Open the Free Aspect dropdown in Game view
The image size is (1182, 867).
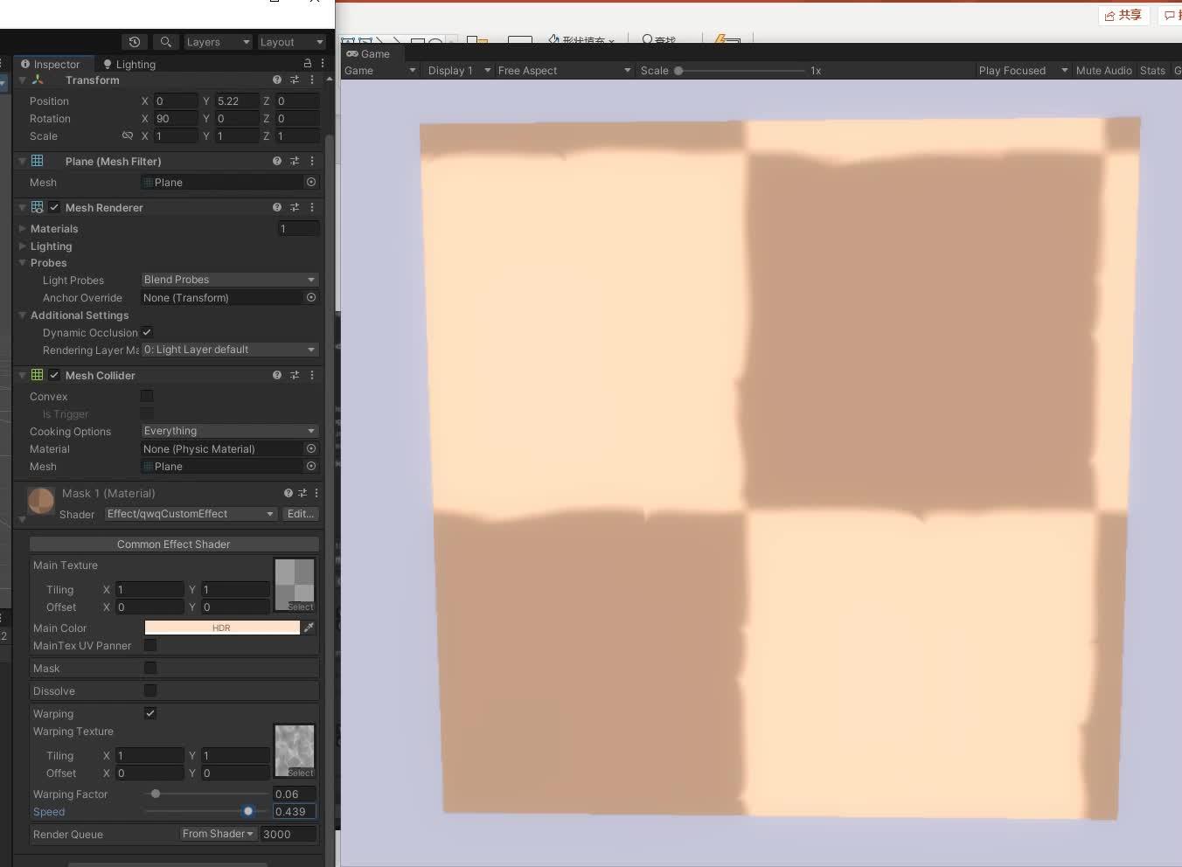point(562,70)
